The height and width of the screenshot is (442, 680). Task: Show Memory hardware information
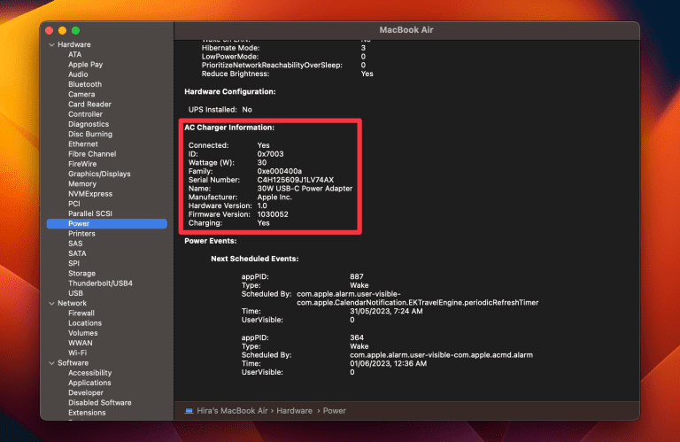pos(82,183)
